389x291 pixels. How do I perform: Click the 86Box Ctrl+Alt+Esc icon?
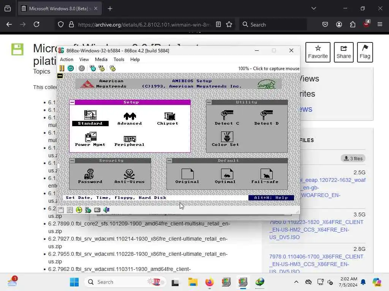point(101,68)
